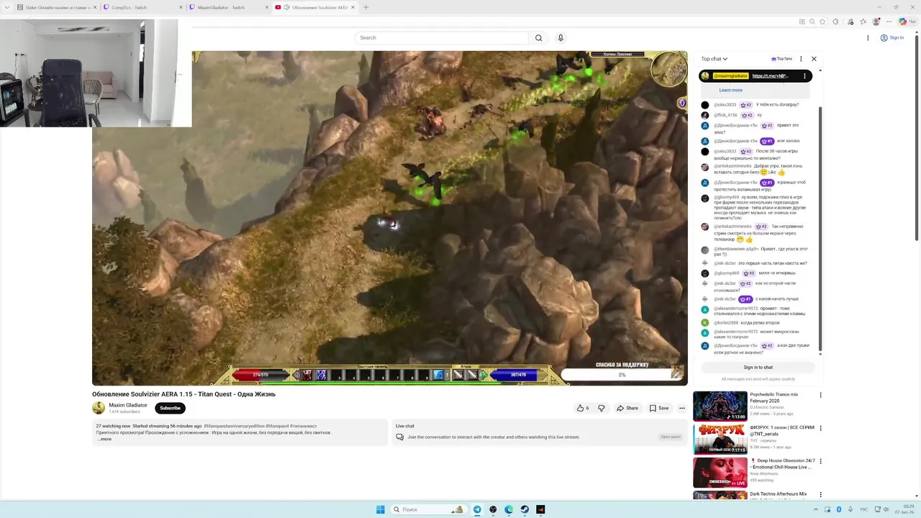Open the Top fans leaderboard

tap(781, 59)
